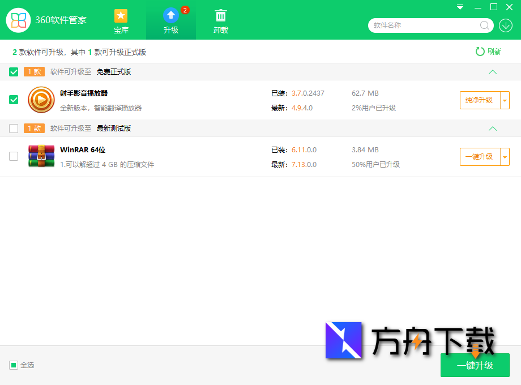Click the green 一键升级 button at bottom
Screen dimensions: 521x385
point(475,365)
